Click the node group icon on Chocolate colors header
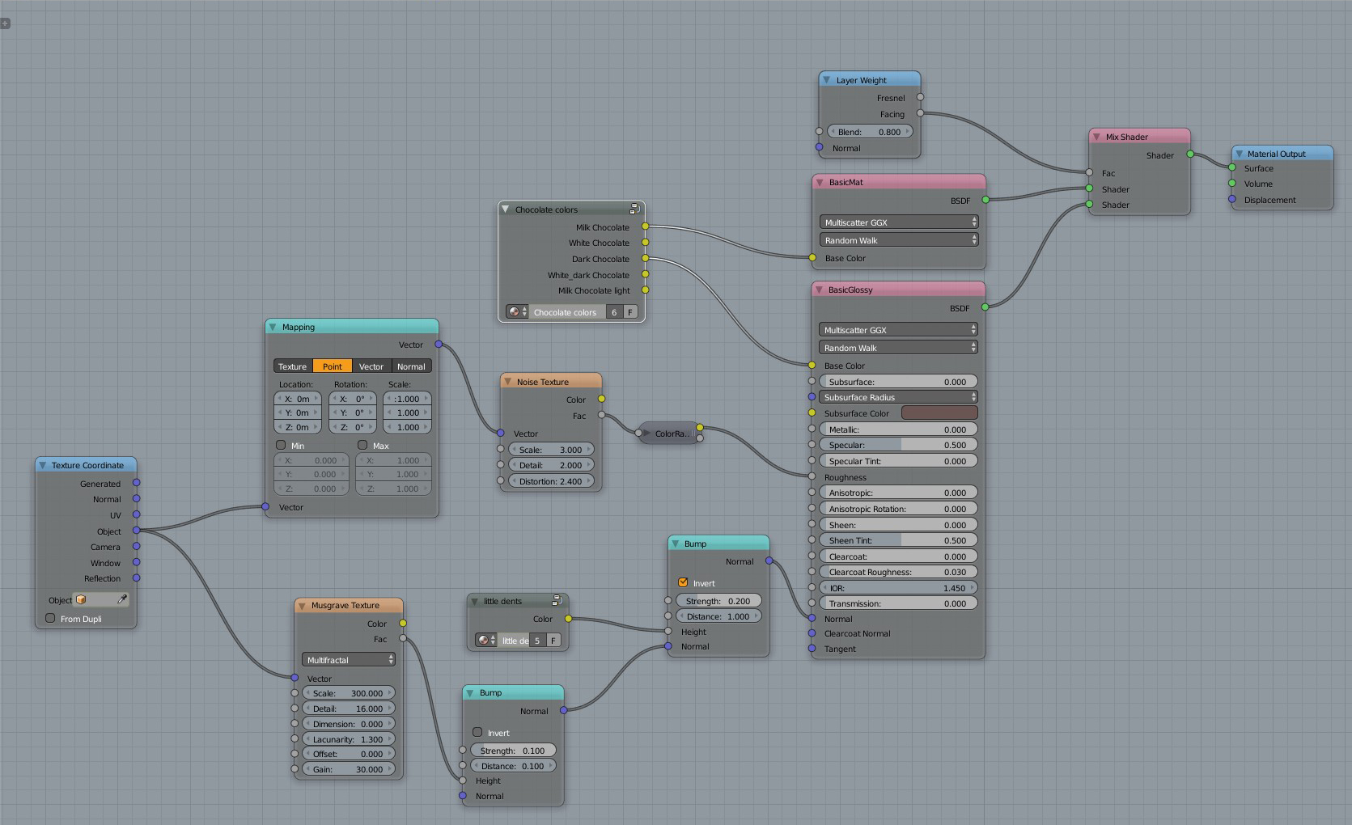 [x=635, y=209]
